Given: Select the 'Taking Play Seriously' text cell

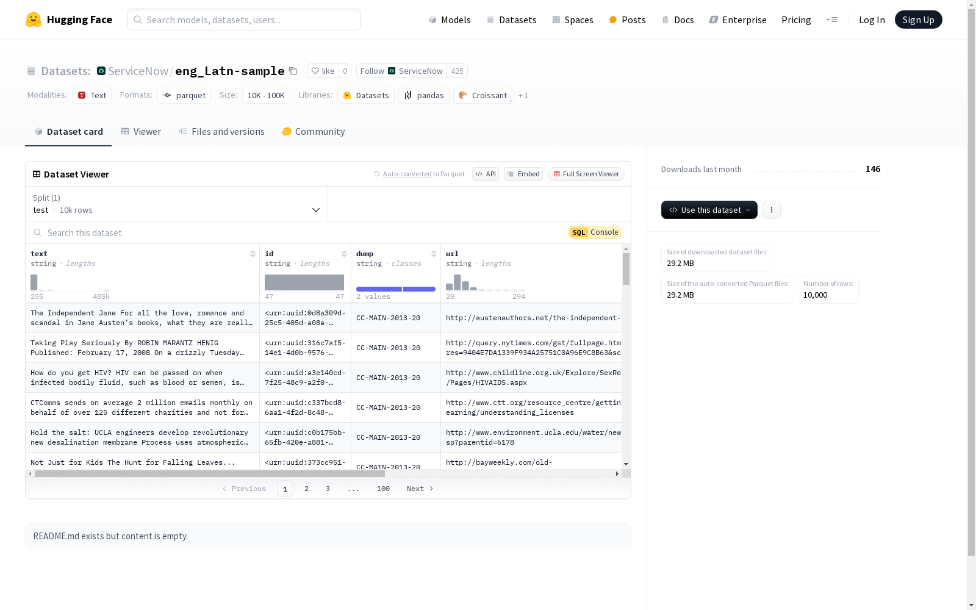Looking at the screenshot, I should 143,348.
